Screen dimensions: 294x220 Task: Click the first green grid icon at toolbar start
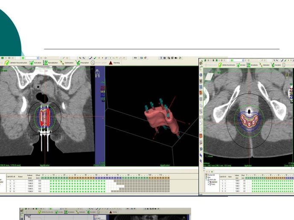(x=3, y=58)
